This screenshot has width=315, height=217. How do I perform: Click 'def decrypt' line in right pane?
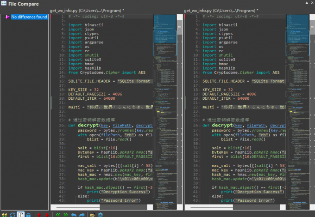click(244, 125)
